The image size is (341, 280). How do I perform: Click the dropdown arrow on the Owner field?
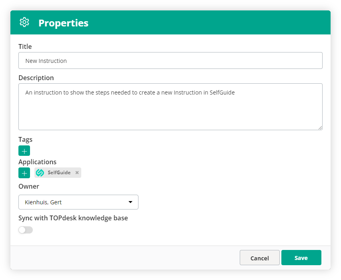click(130, 202)
